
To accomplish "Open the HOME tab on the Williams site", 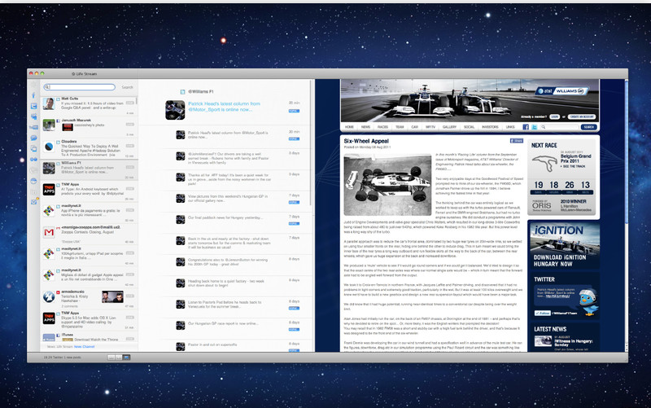I will click(x=349, y=127).
